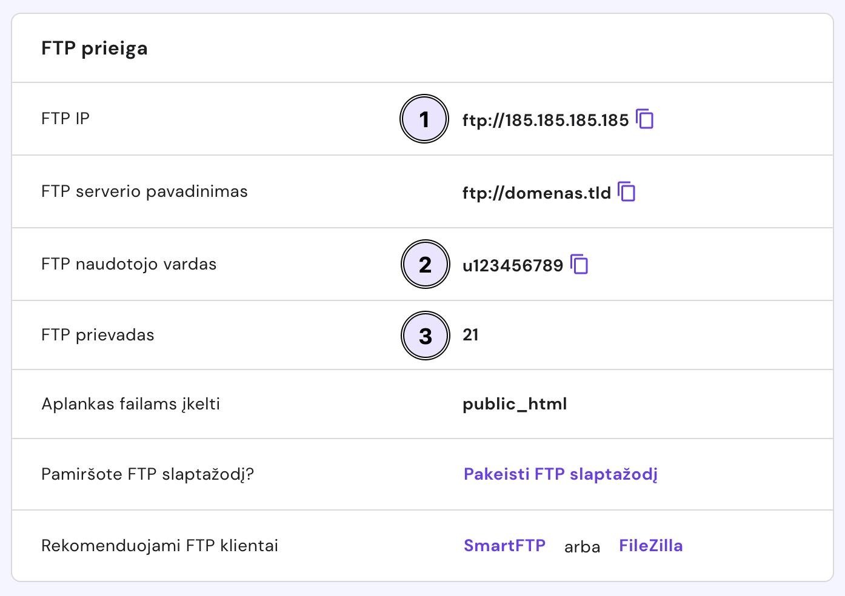Copy the FTP IP address
The image size is (845, 596).
click(x=645, y=119)
